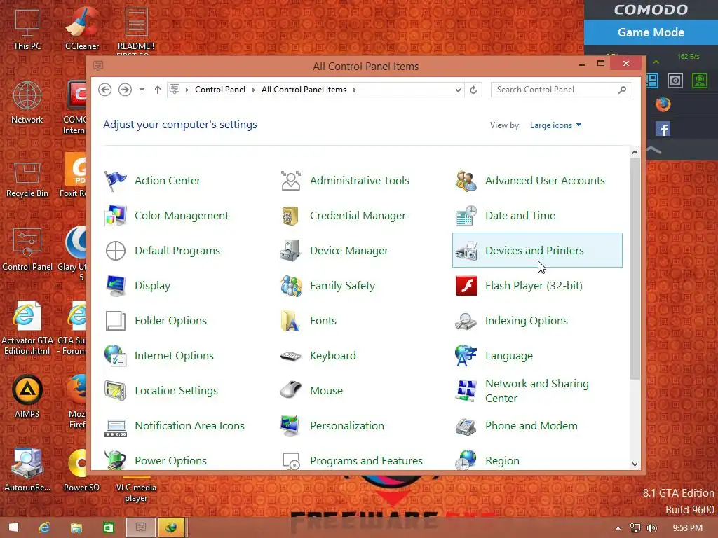Open Color Management icon
718x538 pixels.
pos(116,216)
